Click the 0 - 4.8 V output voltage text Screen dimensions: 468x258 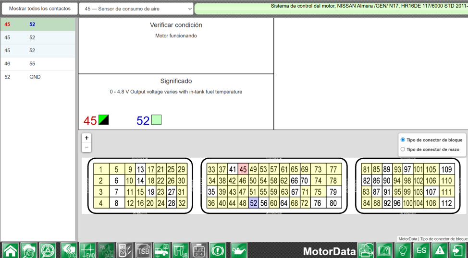pyautogui.click(x=176, y=92)
